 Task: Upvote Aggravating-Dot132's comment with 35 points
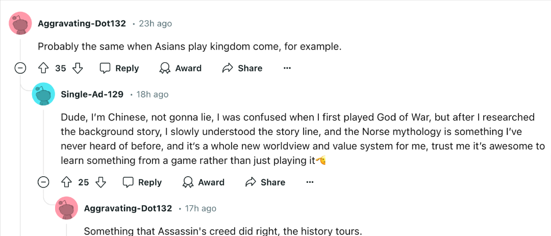[43, 68]
